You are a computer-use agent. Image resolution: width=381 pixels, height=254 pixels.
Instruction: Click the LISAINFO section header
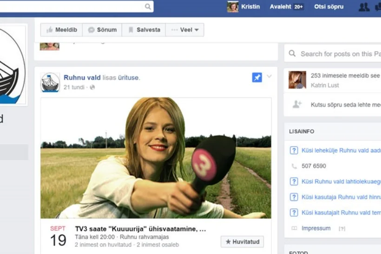302,131
